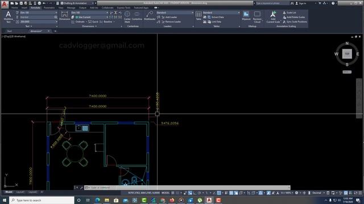Click the Quick dimension tool
364x204 pixels.
click(x=93, y=22)
